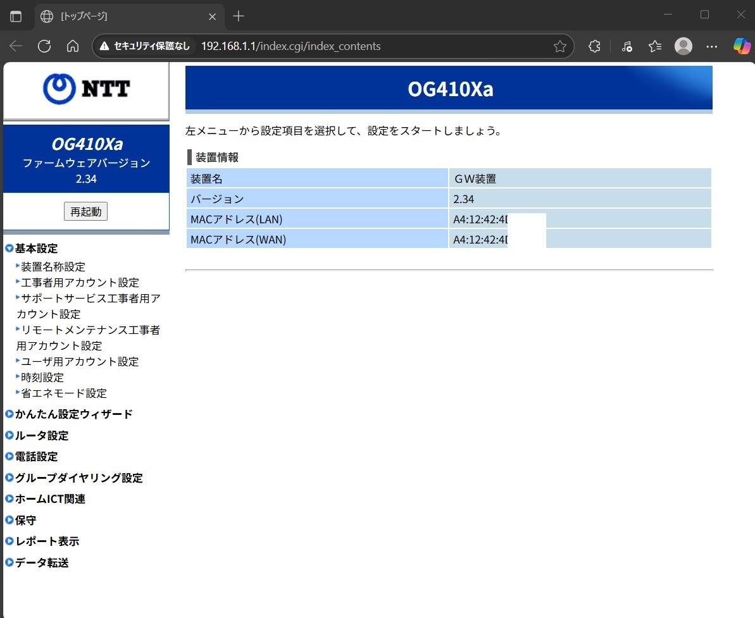The width and height of the screenshot is (755, 618).
Task: Open リモートメンテナンス工事者用アカウント設定
Action: point(88,338)
